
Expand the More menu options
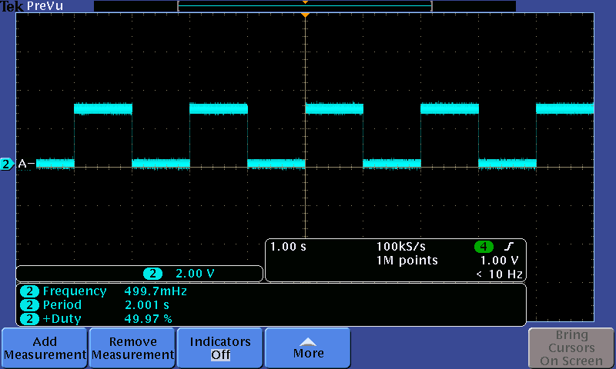coord(307,348)
